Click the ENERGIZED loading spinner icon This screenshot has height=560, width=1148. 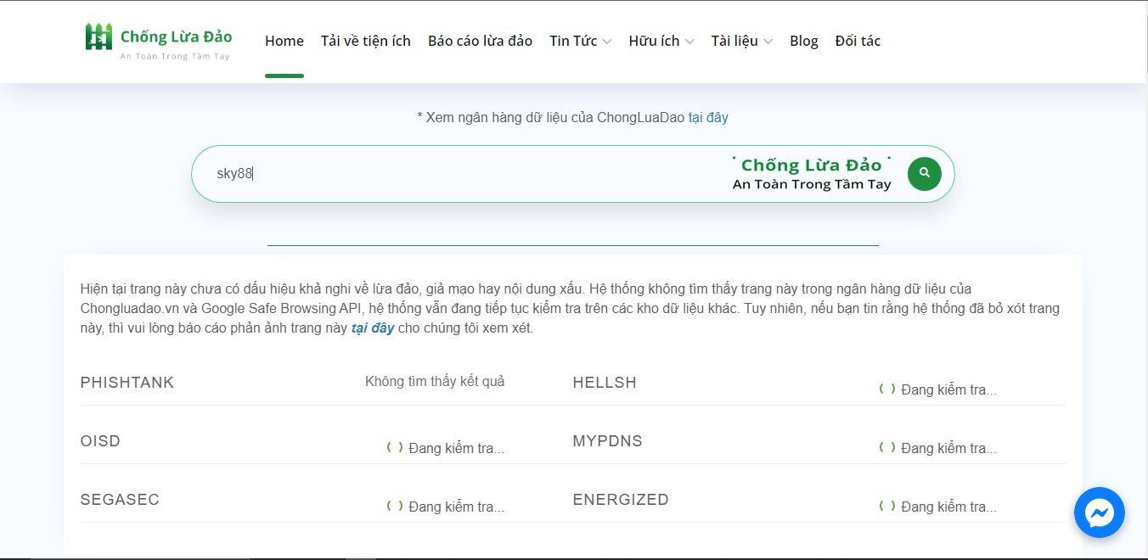[x=887, y=507]
